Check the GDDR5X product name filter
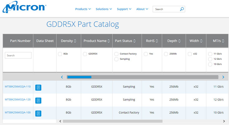The height and width of the screenshot is (125, 229). click(x=85, y=54)
